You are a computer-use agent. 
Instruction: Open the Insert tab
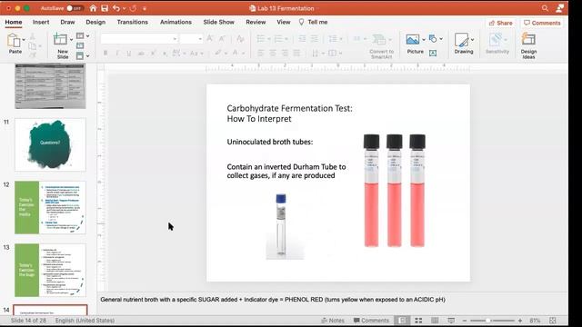[x=41, y=22]
